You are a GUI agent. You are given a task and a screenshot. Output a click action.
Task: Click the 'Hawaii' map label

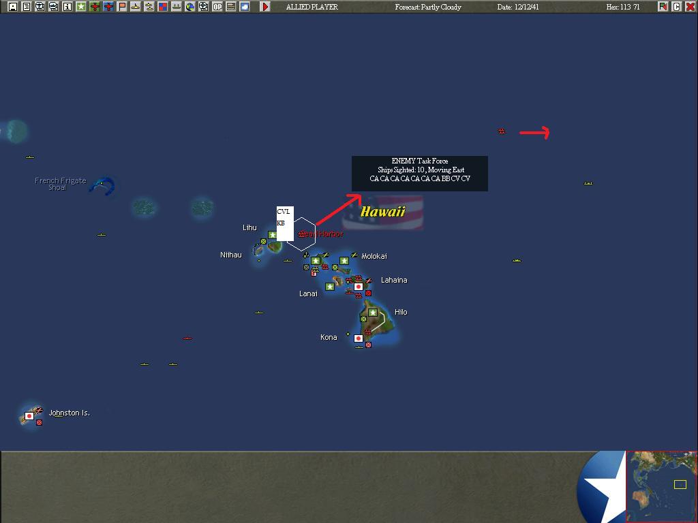[x=383, y=212]
